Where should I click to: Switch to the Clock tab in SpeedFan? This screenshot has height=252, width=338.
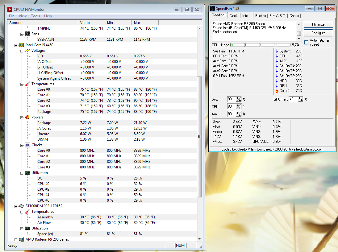point(233,16)
